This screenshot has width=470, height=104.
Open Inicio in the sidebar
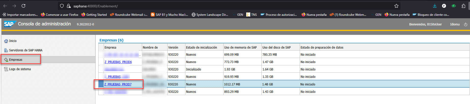tap(13, 41)
